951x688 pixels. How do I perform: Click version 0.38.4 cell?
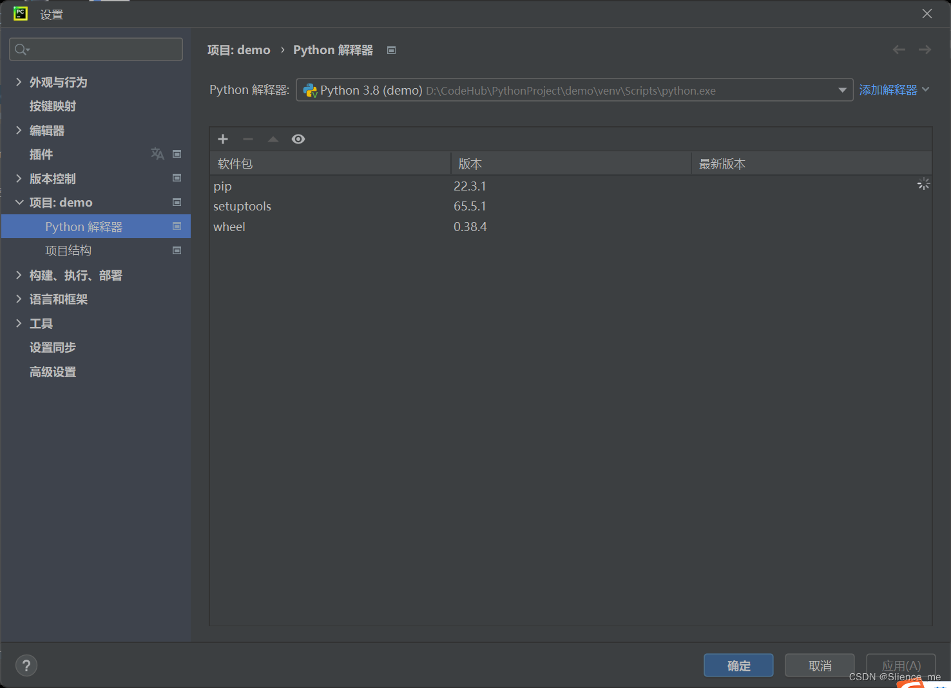pyautogui.click(x=470, y=227)
